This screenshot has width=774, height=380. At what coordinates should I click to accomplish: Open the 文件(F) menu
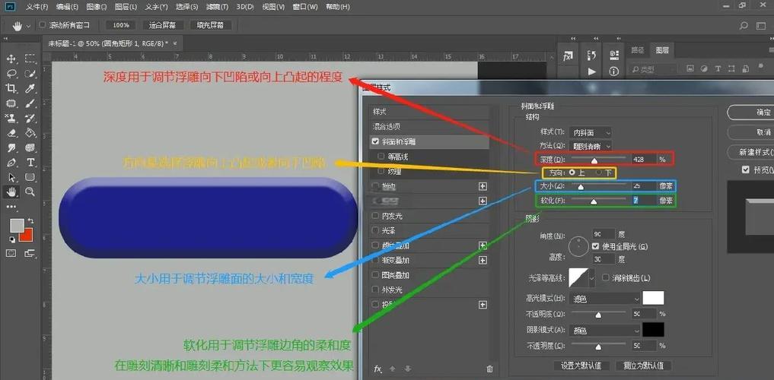(37, 7)
